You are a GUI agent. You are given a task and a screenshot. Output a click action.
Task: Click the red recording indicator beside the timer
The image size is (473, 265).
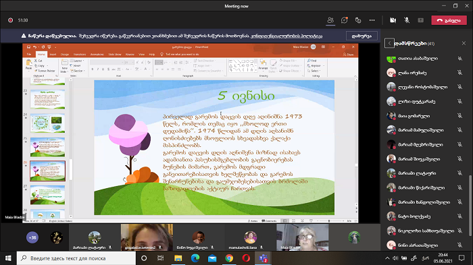click(11, 20)
